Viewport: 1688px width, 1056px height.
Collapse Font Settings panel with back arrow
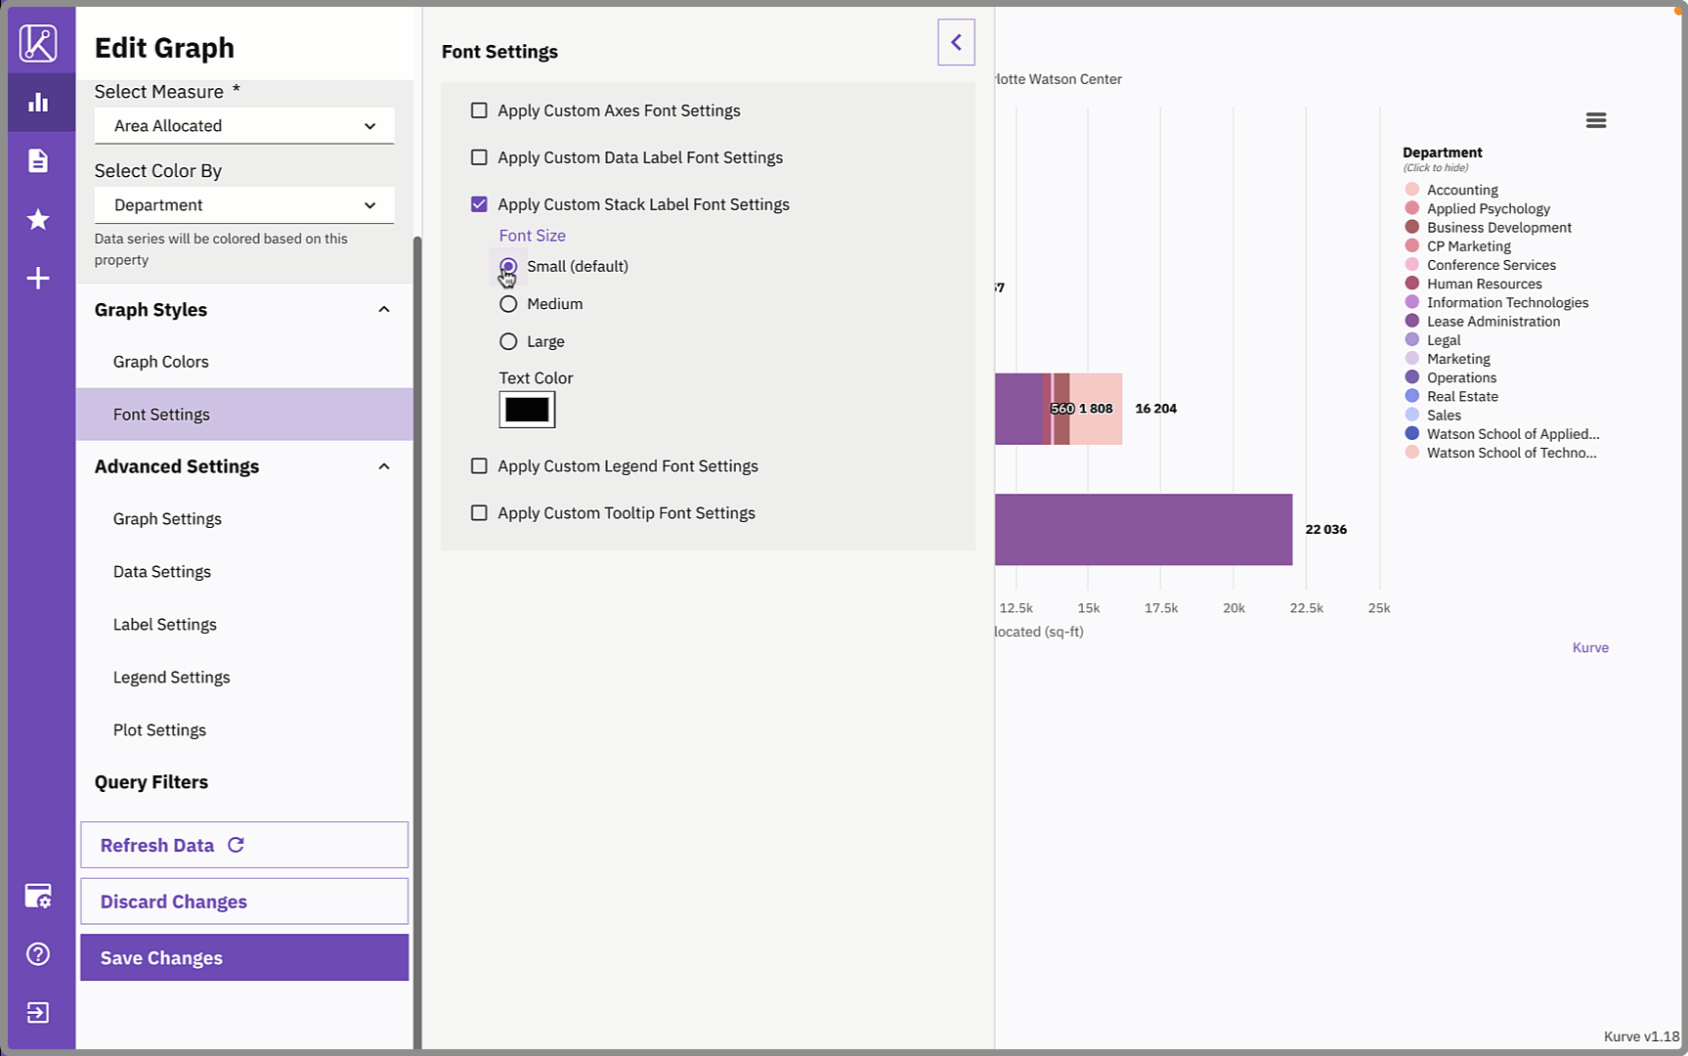click(x=956, y=42)
